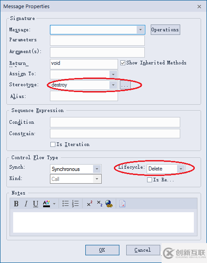Image resolution: width=207 pixels, height=263 pixels.
Task: Click the document glossary icon in Notes toolbar
Action: tap(122, 204)
